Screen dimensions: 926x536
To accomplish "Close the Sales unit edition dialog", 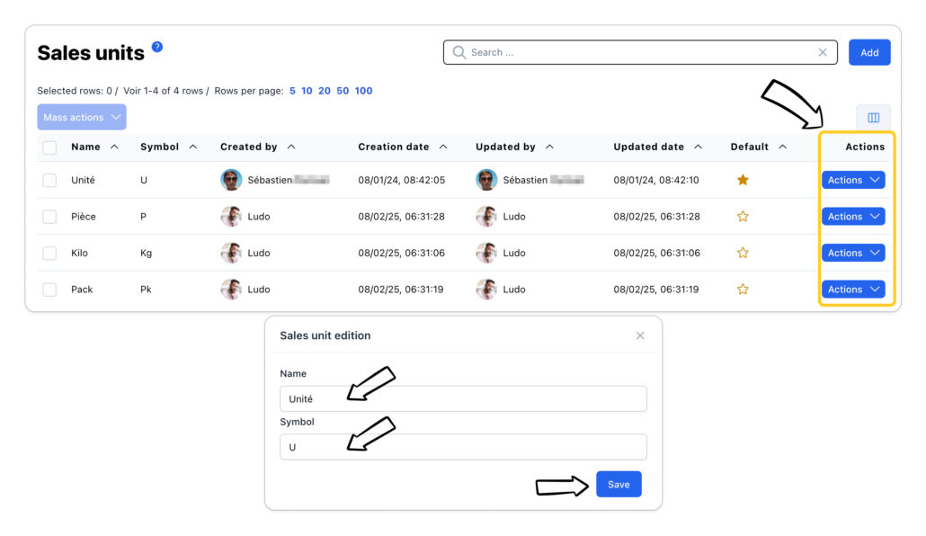I will tap(640, 335).
